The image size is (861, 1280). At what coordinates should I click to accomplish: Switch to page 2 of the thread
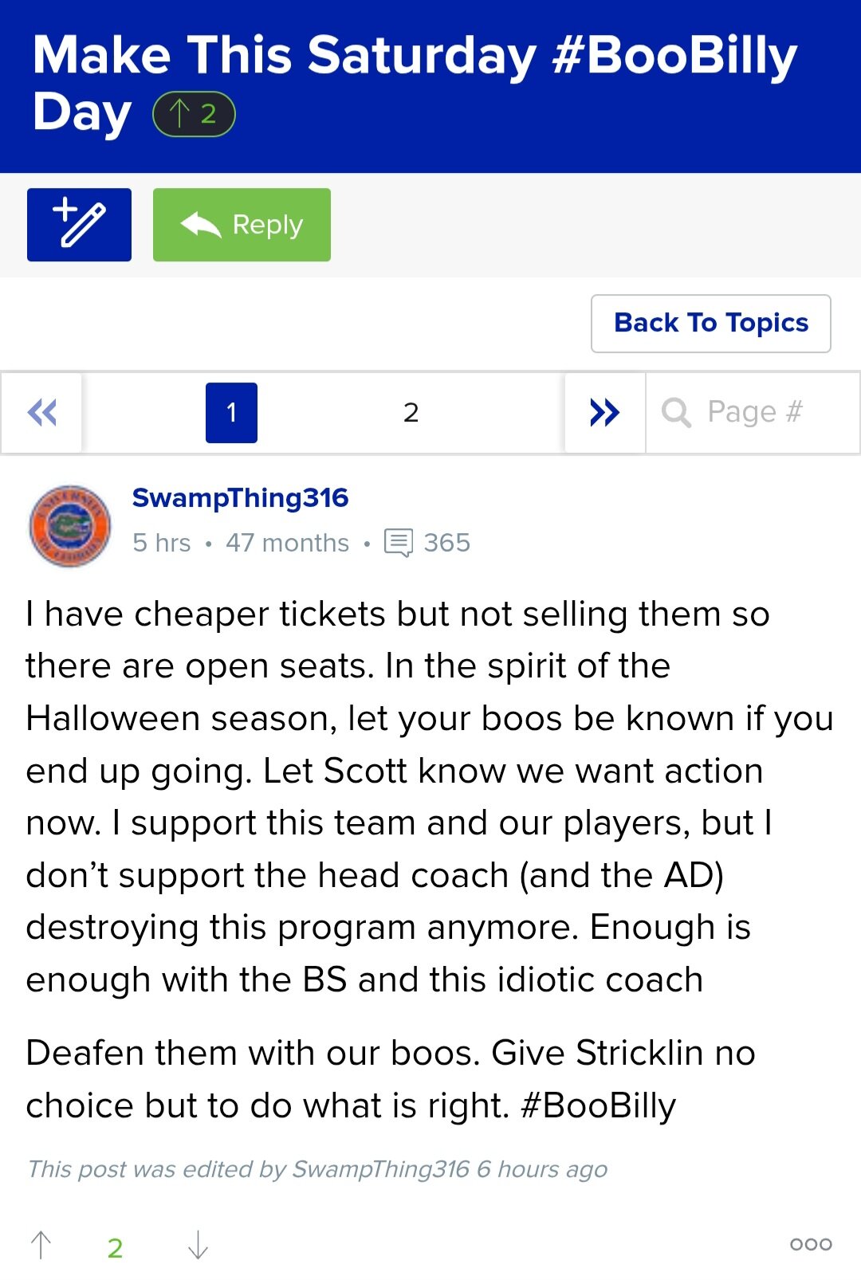tap(411, 413)
